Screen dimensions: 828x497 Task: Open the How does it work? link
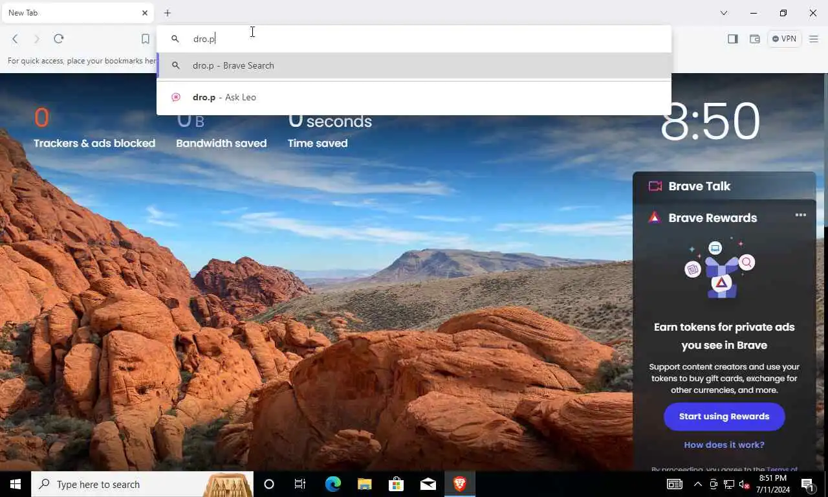point(724,445)
